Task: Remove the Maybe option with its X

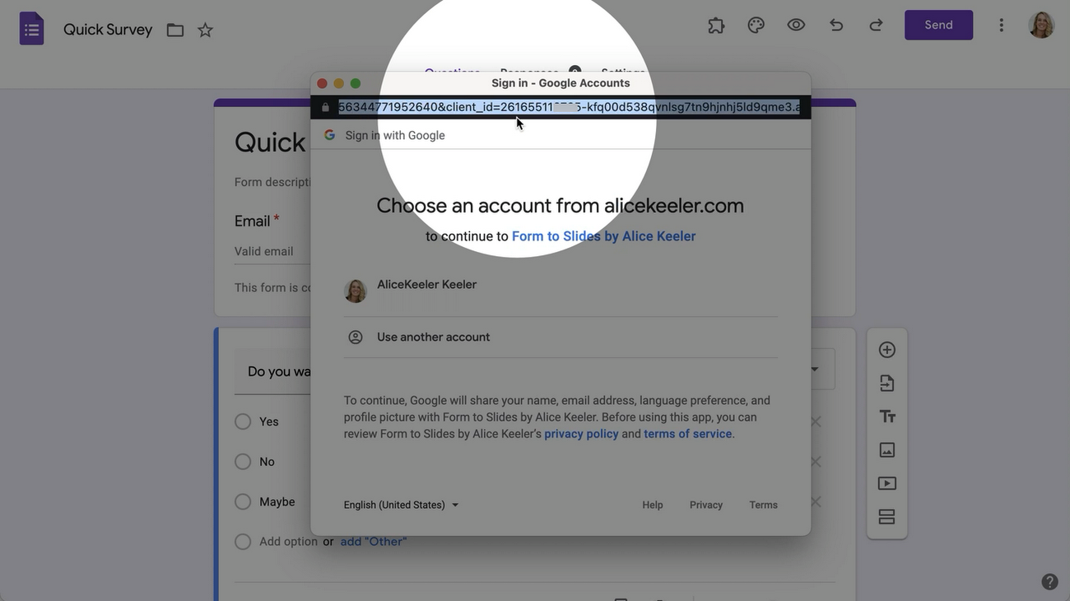Action: 816,501
